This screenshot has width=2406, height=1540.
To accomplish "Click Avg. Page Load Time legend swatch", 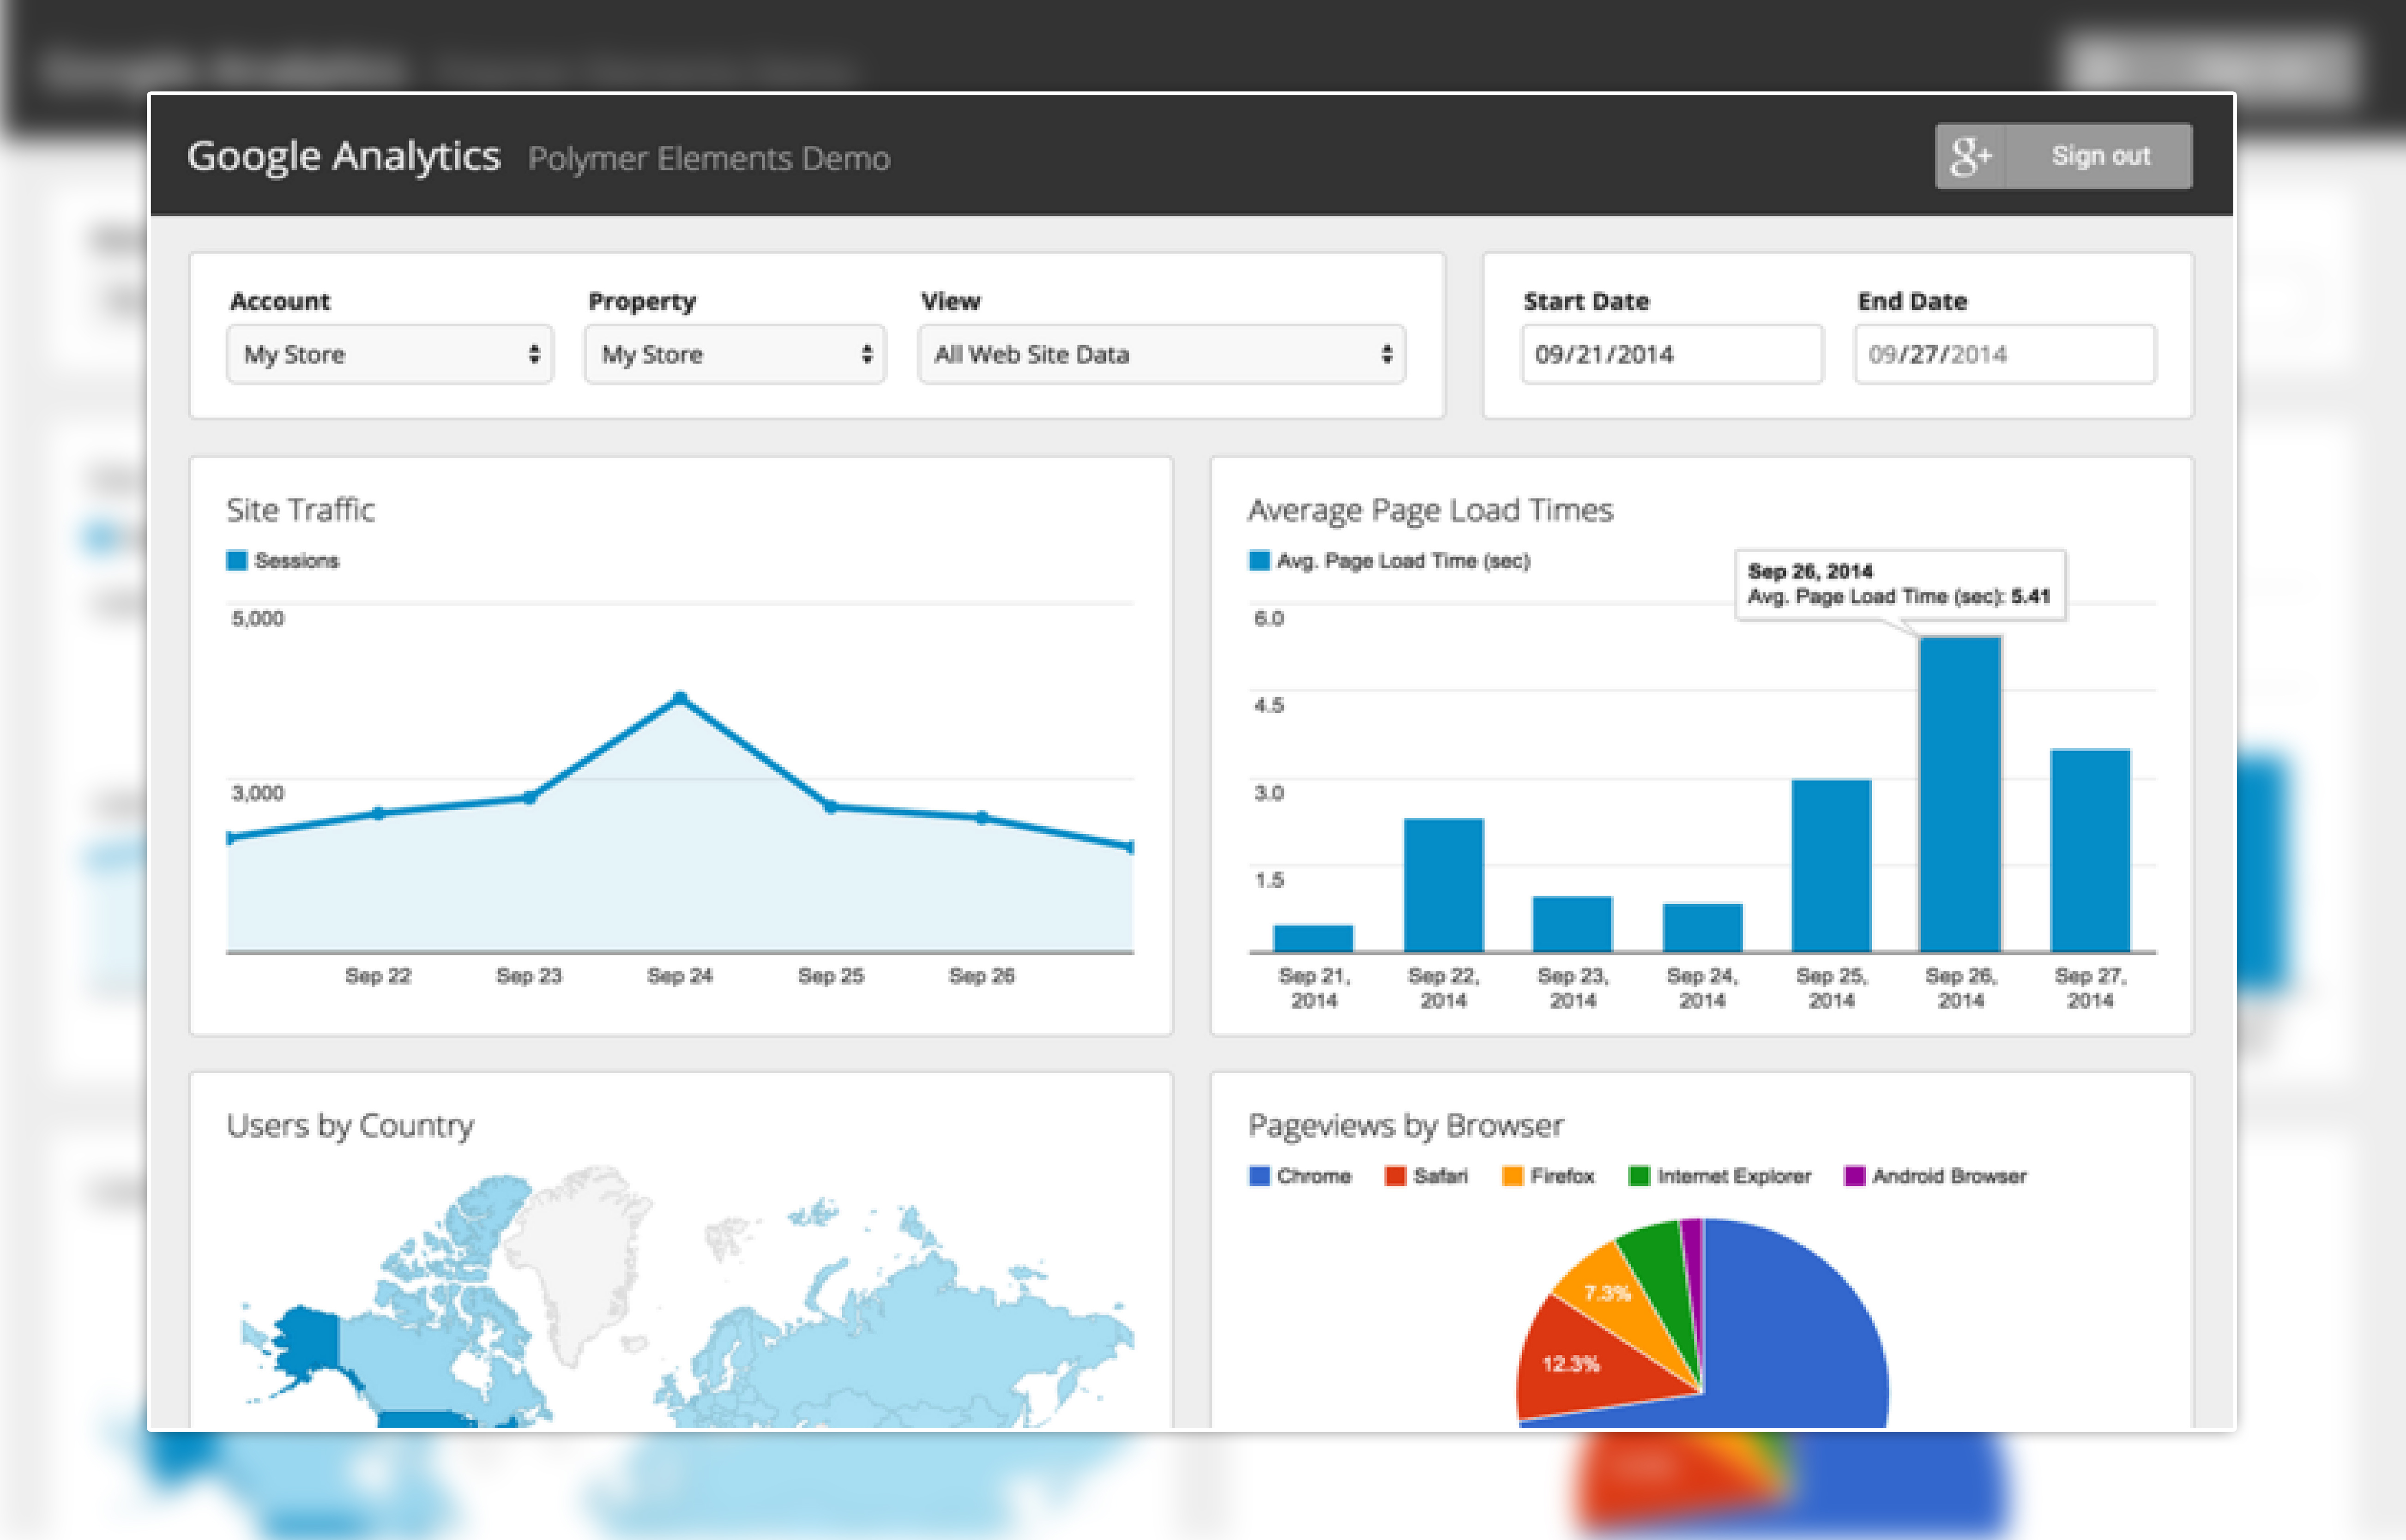I will click(x=1259, y=561).
